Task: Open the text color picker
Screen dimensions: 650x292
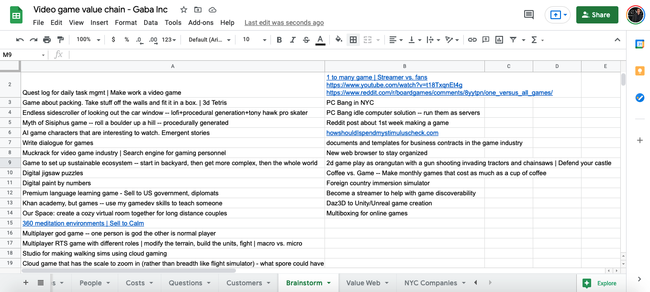Action: [x=320, y=40]
